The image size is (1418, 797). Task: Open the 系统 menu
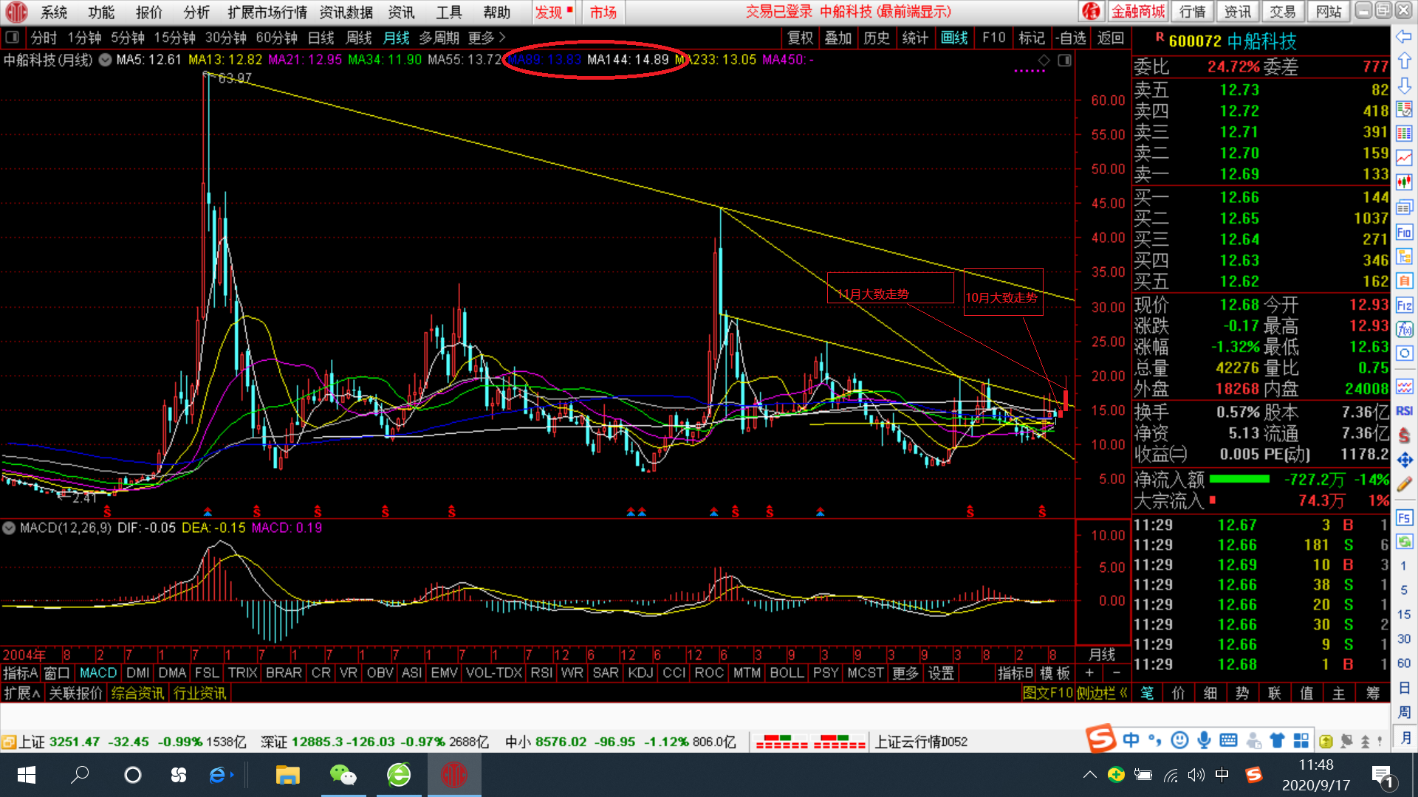(54, 12)
